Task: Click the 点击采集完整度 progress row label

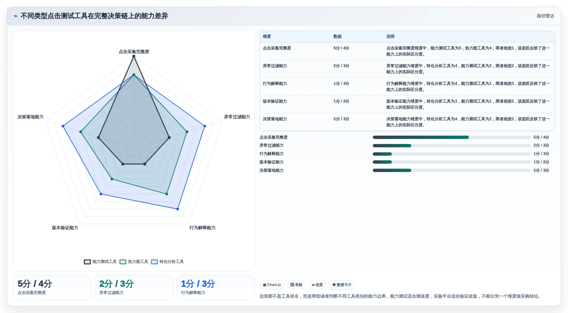Action: [x=274, y=137]
